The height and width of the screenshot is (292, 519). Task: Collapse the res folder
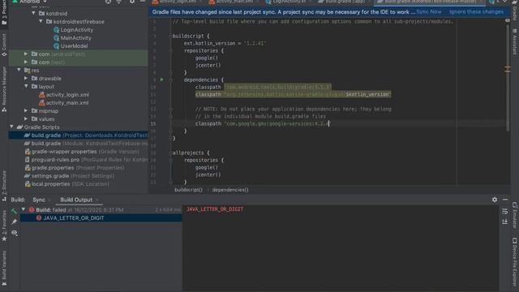click(x=19, y=71)
